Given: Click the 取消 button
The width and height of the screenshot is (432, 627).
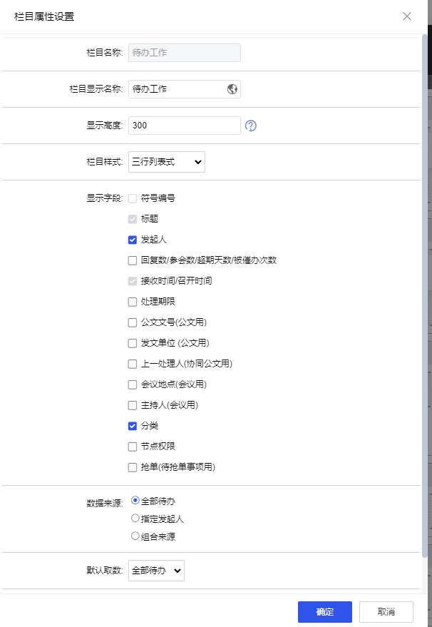Looking at the screenshot, I should pyautogui.click(x=386, y=612).
